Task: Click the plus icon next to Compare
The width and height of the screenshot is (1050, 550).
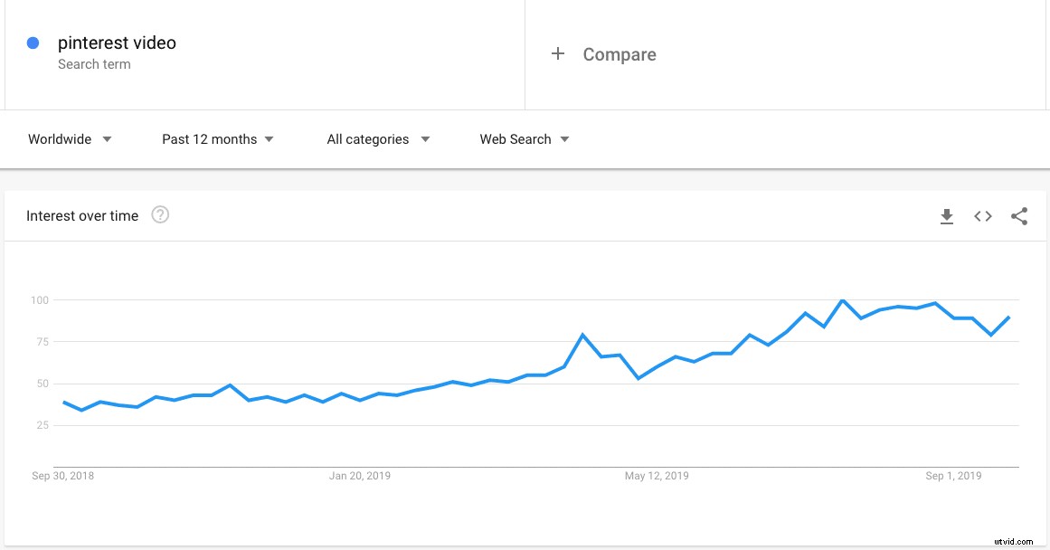Action: click(x=559, y=53)
